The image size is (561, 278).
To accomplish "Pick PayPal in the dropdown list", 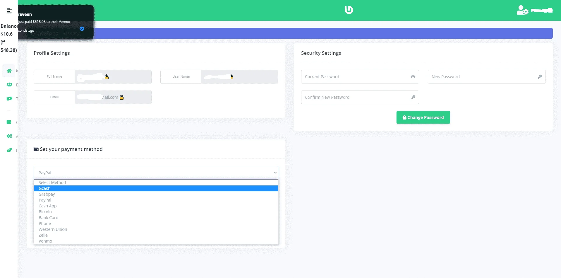I will pyautogui.click(x=156, y=200).
